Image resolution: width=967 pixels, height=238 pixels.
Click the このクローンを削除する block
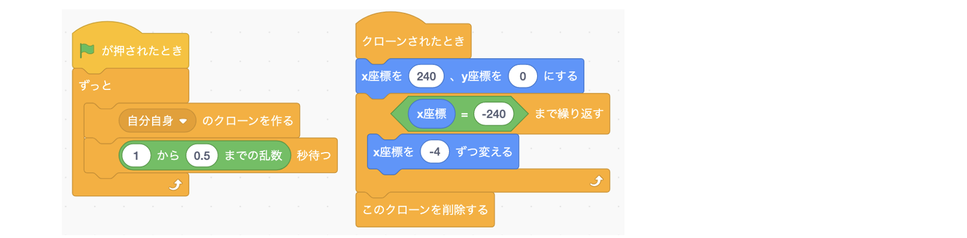pos(425,210)
